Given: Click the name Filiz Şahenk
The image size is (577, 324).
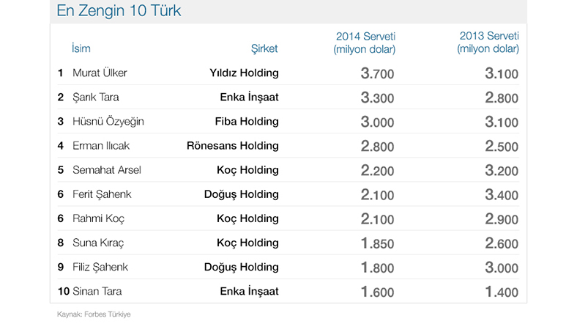Looking at the screenshot, I should pos(100,268).
